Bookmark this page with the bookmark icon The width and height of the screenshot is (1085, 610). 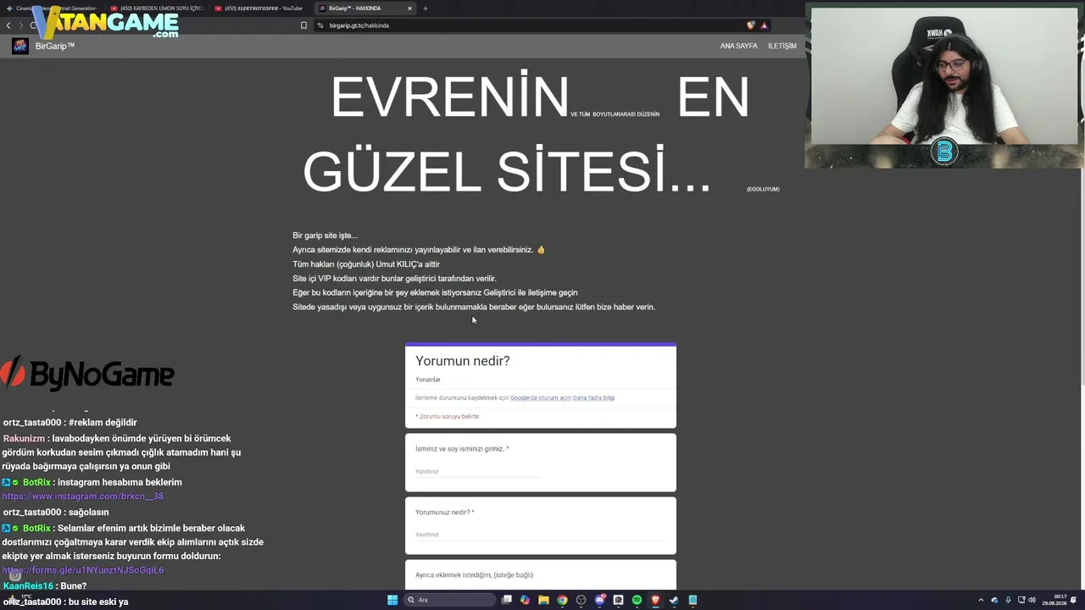(303, 25)
